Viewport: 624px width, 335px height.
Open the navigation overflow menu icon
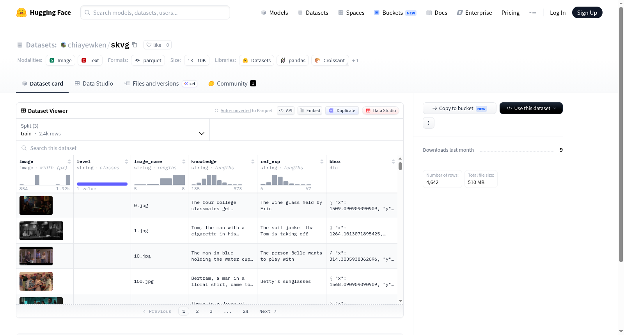click(x=532, y=12)
